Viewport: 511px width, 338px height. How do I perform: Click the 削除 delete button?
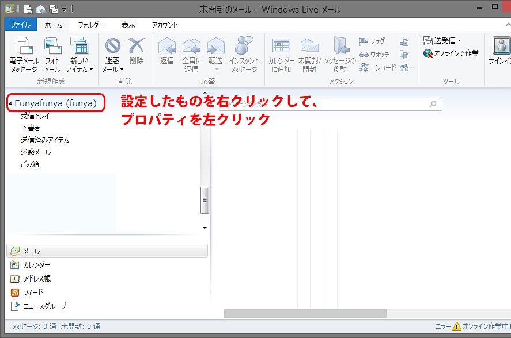(137, 51)
